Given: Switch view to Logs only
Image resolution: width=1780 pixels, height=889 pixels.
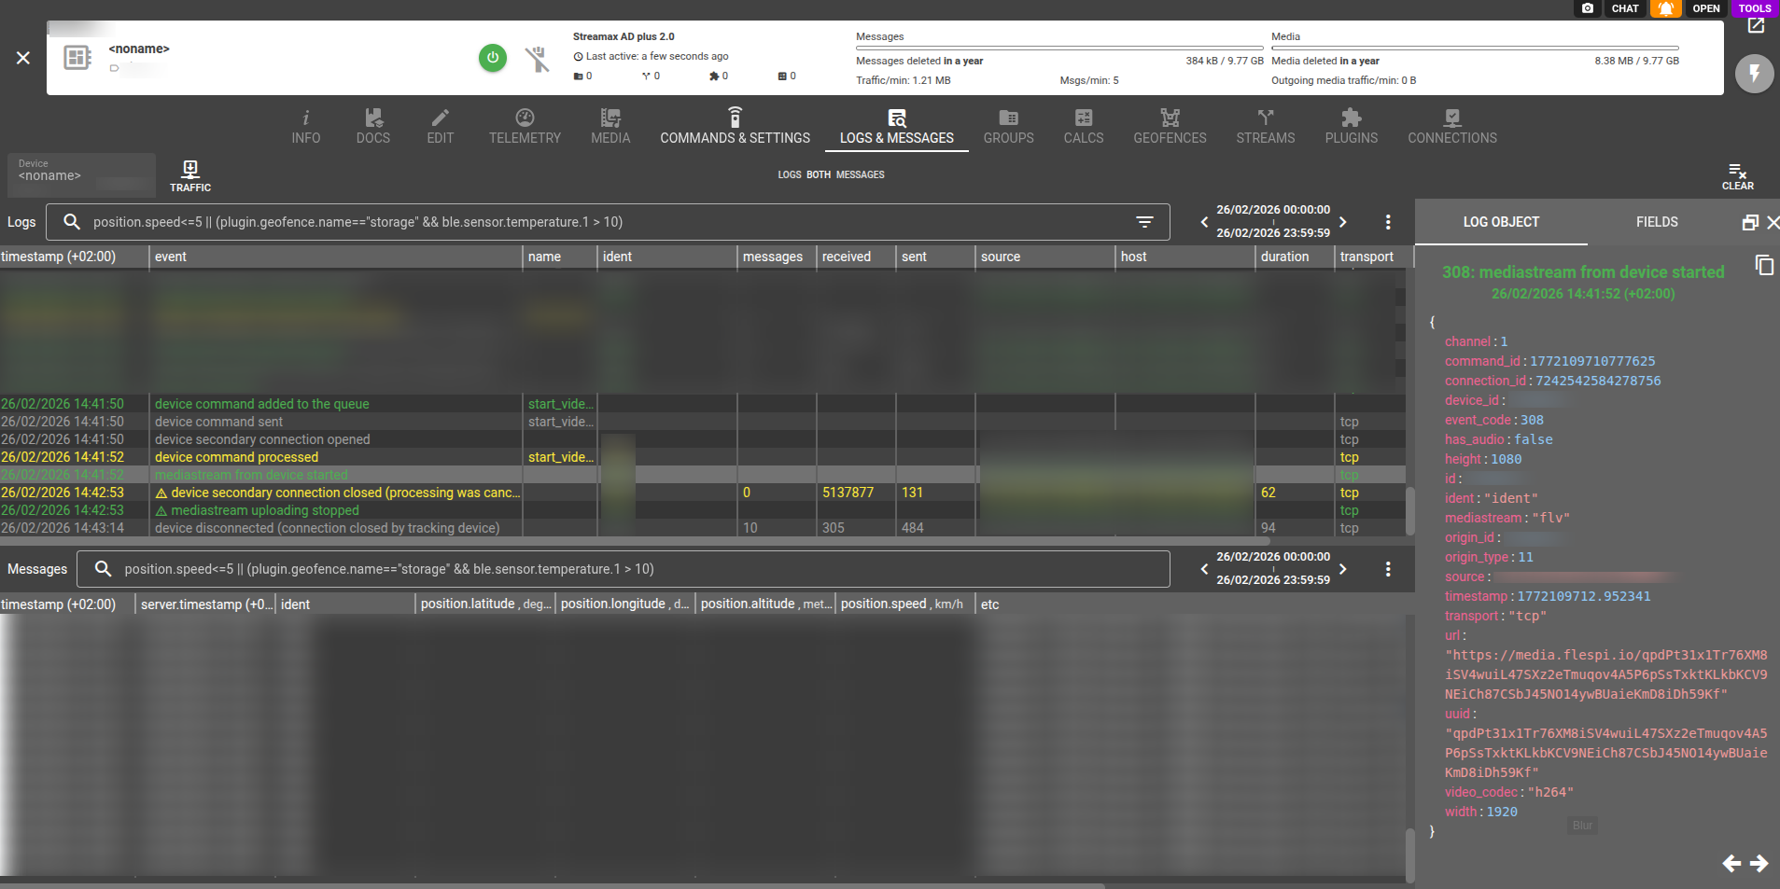Looking at the screenshot, I should pos(789,175).
